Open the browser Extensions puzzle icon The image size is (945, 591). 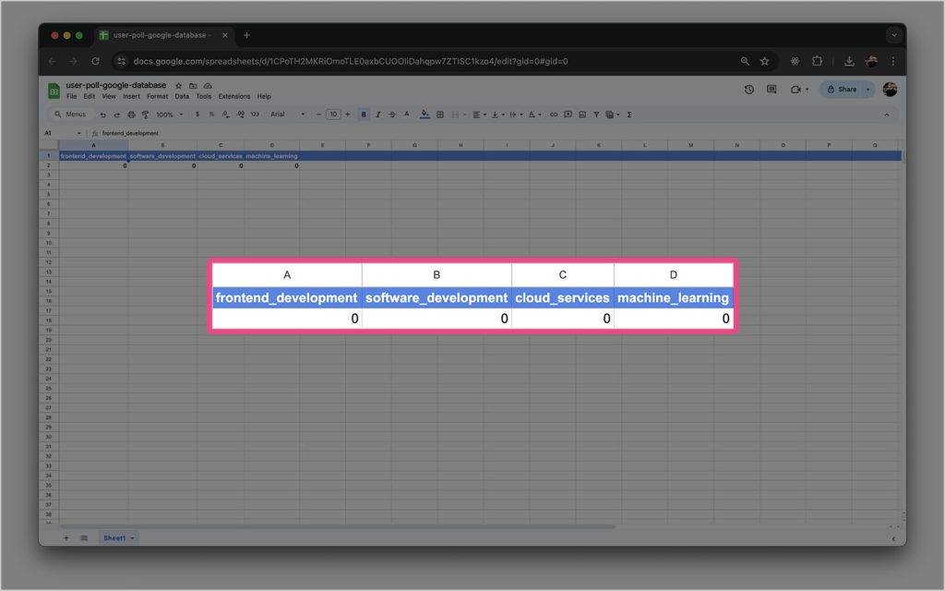pos(818,61)
